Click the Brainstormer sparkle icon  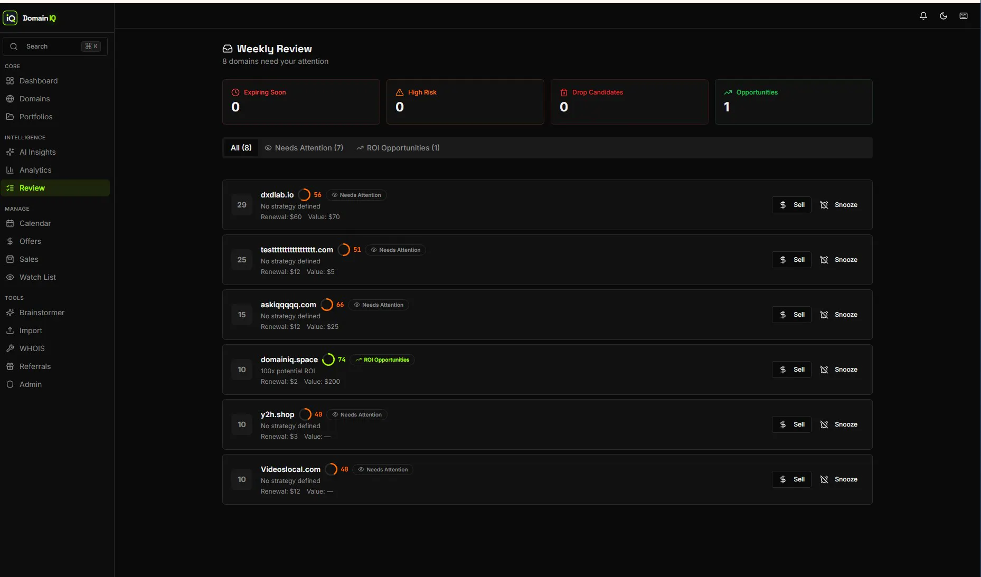(x=10, y=313)
